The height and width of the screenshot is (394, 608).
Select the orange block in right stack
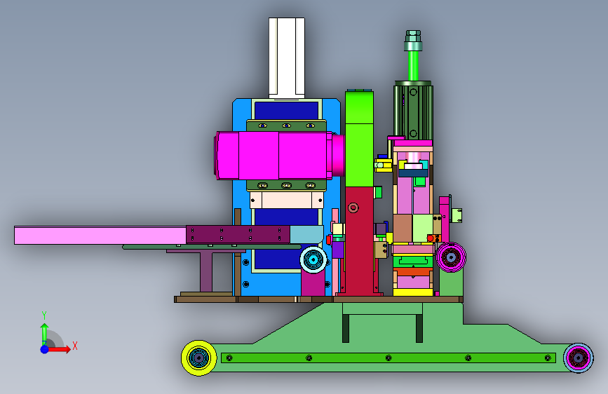(x=413, y=271)
